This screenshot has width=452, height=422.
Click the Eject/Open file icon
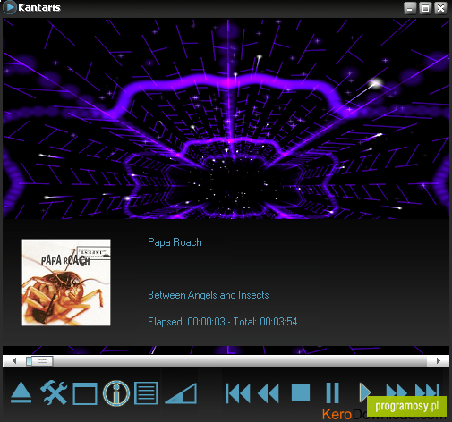pyautogui.click(x=21, y=392)
